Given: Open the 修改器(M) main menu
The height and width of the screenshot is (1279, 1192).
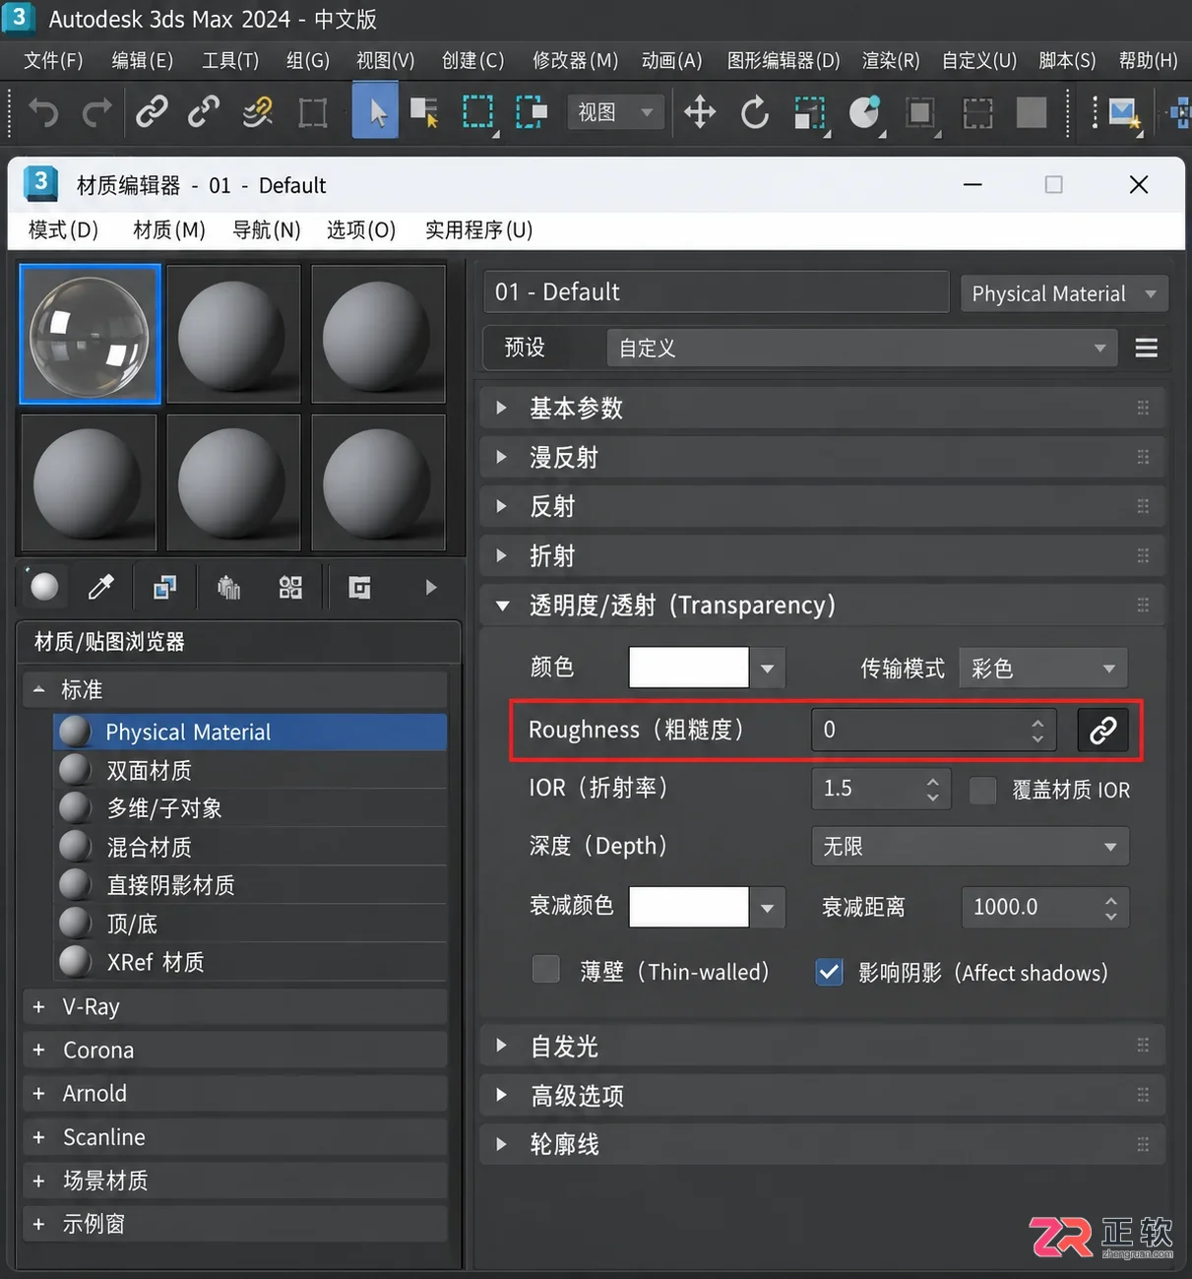Looking at the screenshot, I should (575, 60).
